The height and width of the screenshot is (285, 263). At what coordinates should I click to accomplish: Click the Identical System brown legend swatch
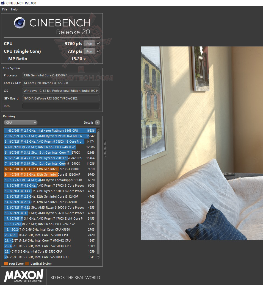(x=27, y=264)
